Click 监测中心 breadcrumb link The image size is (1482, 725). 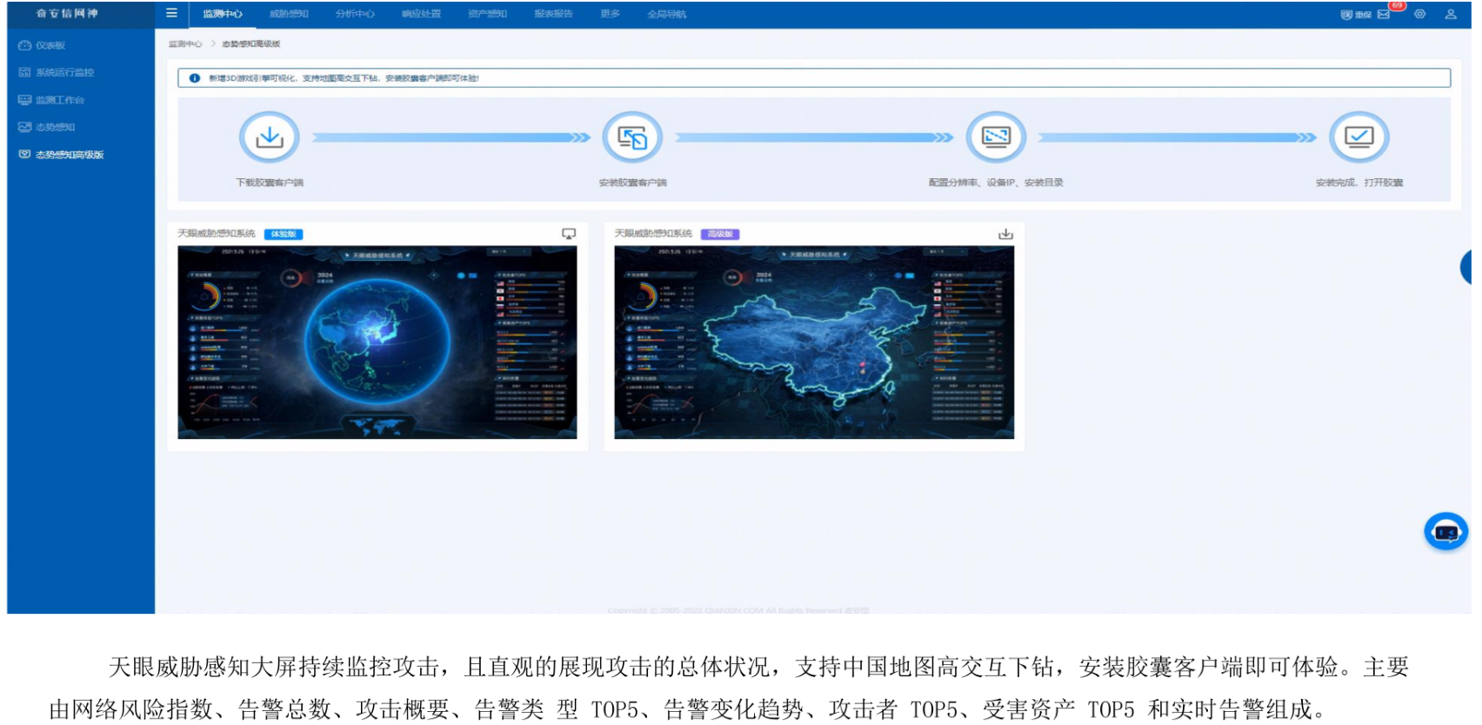point(184,43)
